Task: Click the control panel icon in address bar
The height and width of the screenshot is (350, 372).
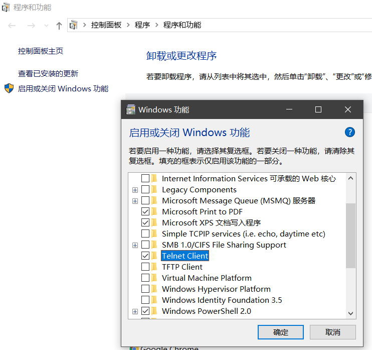Action: point(74,25)
